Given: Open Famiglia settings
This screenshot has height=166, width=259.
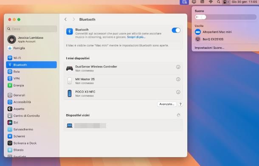Looking at the screenshot, I should click(31, 48).
